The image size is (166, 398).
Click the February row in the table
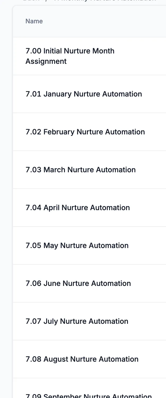point(89,132)
